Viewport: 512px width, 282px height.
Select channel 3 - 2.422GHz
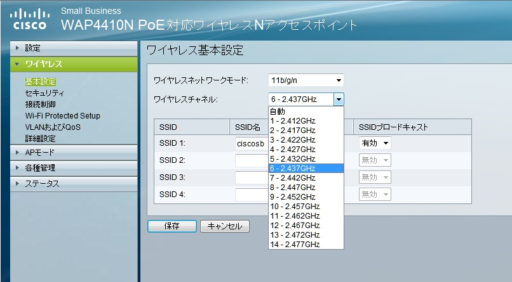(306, 139)
